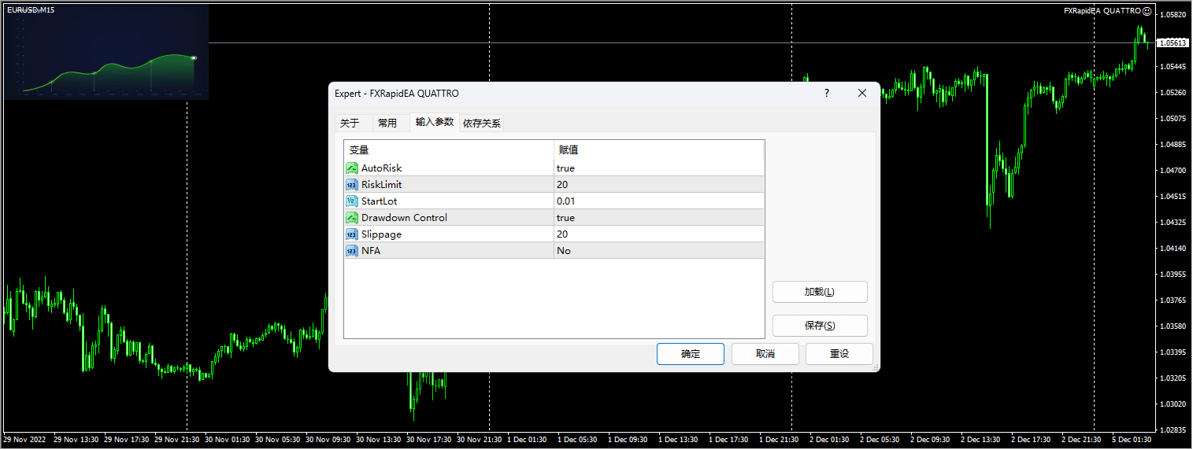Open the 常用 tab
Image resolution: width=1193 pixels, height=450 pixels.
coord(387,123)
